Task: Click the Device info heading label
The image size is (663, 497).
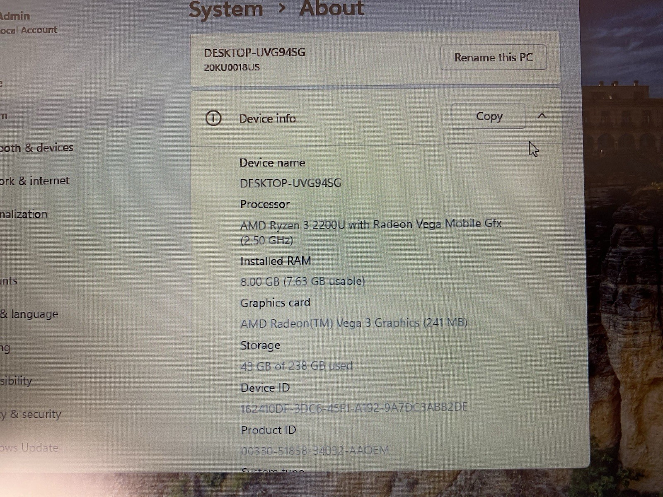Action: point(267,119)
